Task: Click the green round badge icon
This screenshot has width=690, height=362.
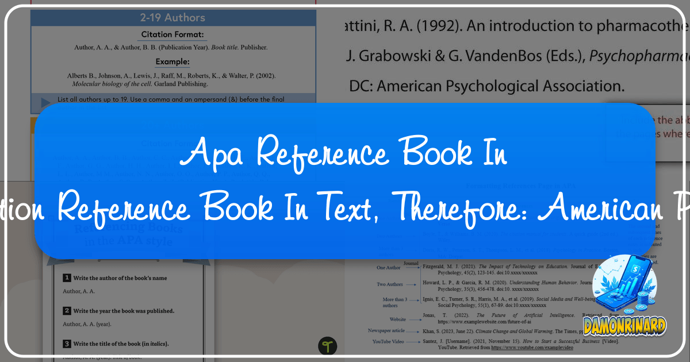Action: pyautogui.click(x=327, y=346)
